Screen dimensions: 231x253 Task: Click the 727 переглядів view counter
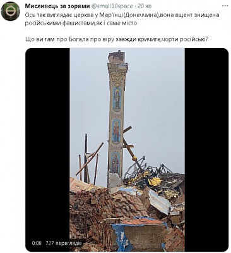click(x=64, y=243)
